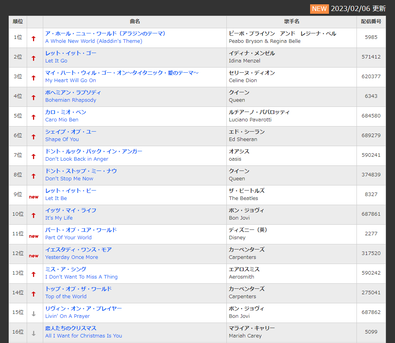Open All I Want for Christmas Is You link
This screenshot has height=343, width=395.
point(84,332)
